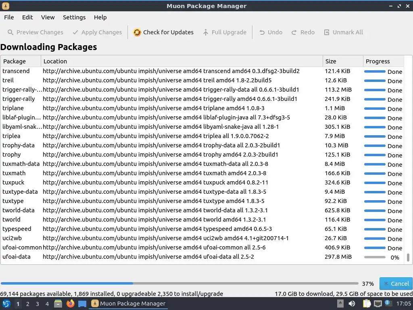Click the 17.0 GiB to download status
This screenshot has height=310, width=413.
[344, 294]
